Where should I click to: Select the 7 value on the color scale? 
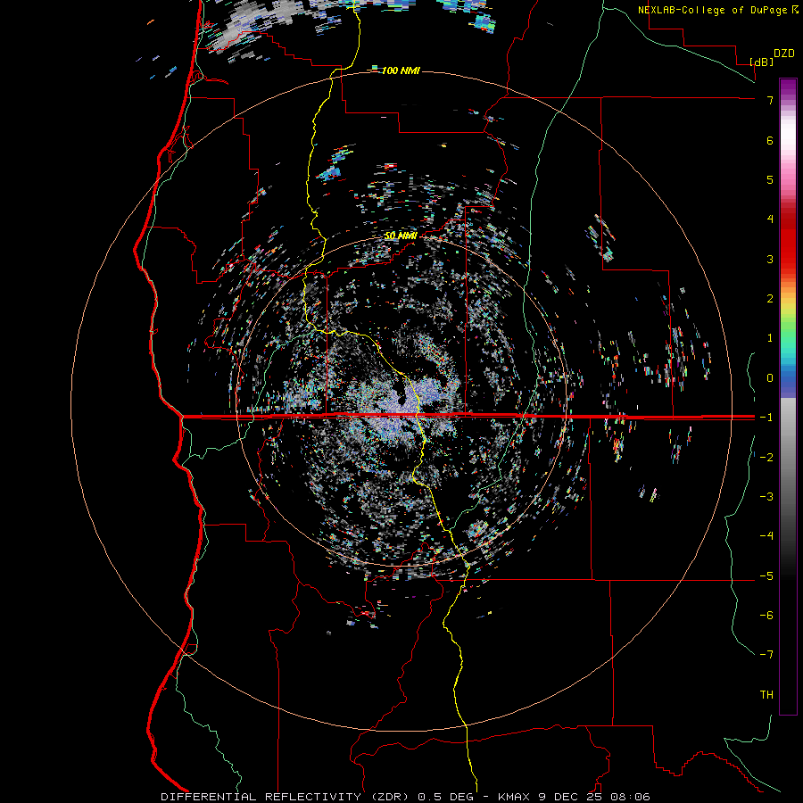click(770, 100)
